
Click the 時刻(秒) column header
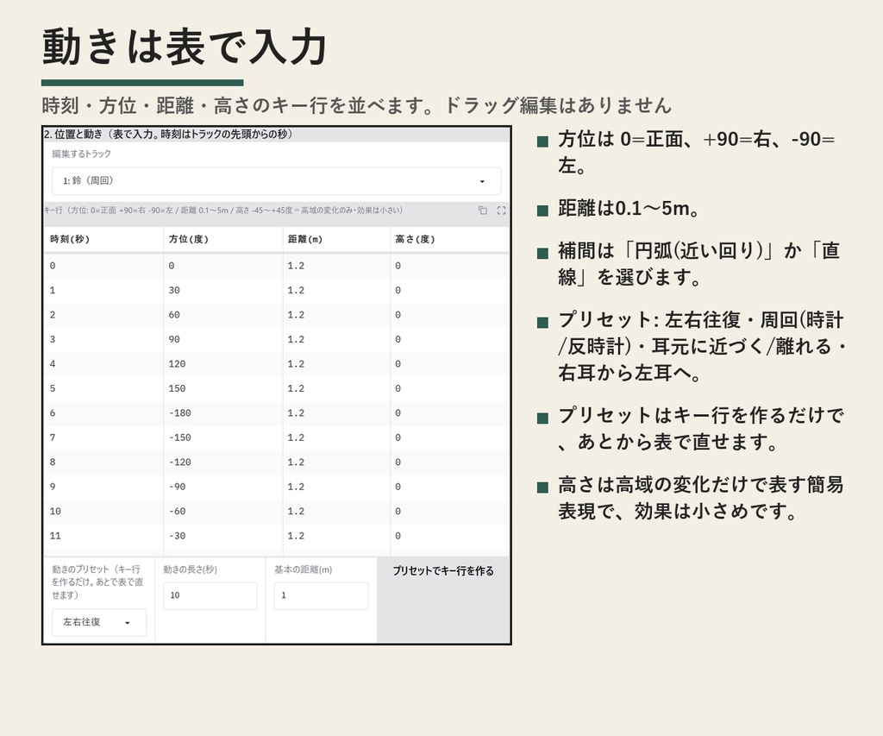pyautogui.click(x=103, y=239)
